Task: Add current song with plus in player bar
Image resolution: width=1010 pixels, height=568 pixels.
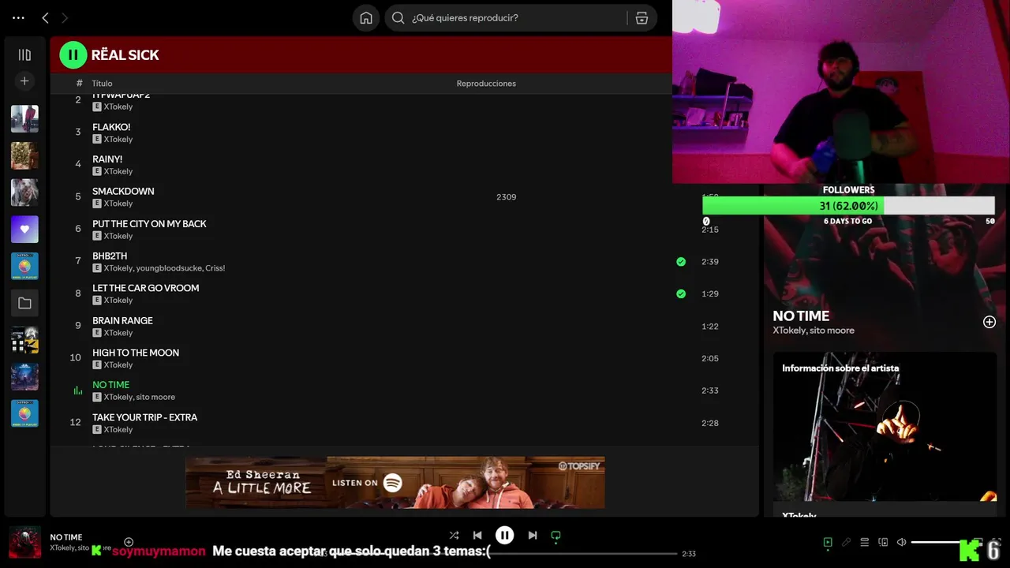Action: click(129, 542)
